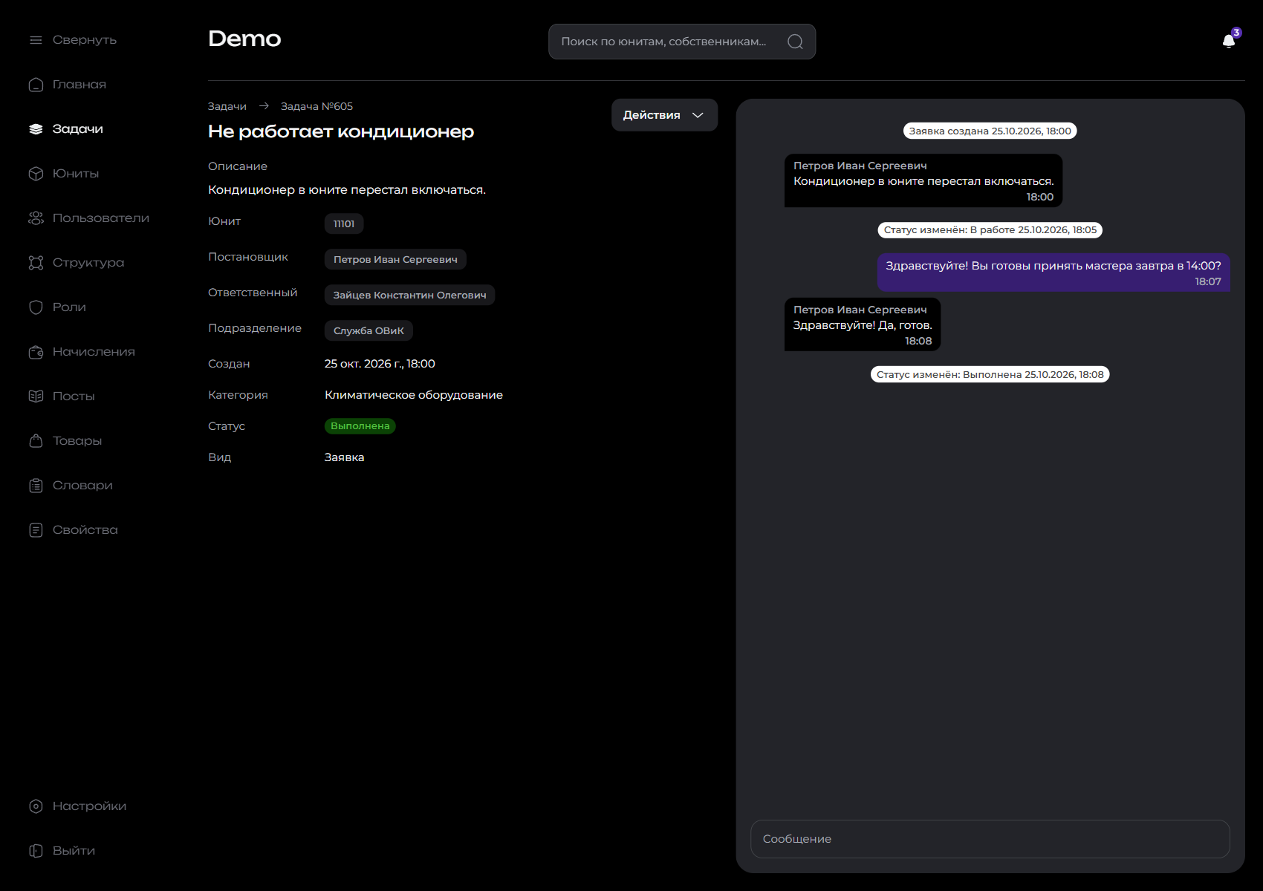Image resolution: width=1263 pixels, height=891 pixels.
Task: Select Начисления menu label
Action: tap(94, 352)
